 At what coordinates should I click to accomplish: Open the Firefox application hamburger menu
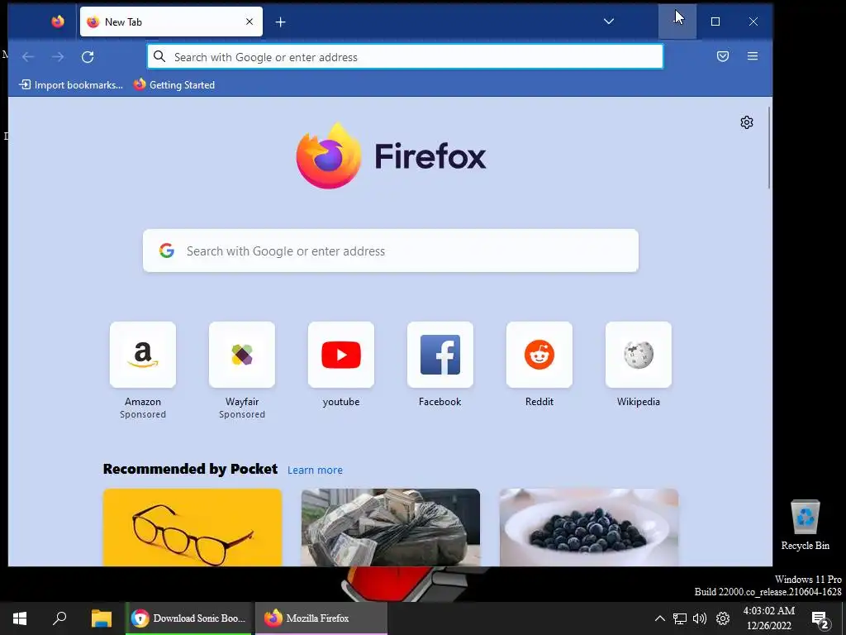coord(753,56)
